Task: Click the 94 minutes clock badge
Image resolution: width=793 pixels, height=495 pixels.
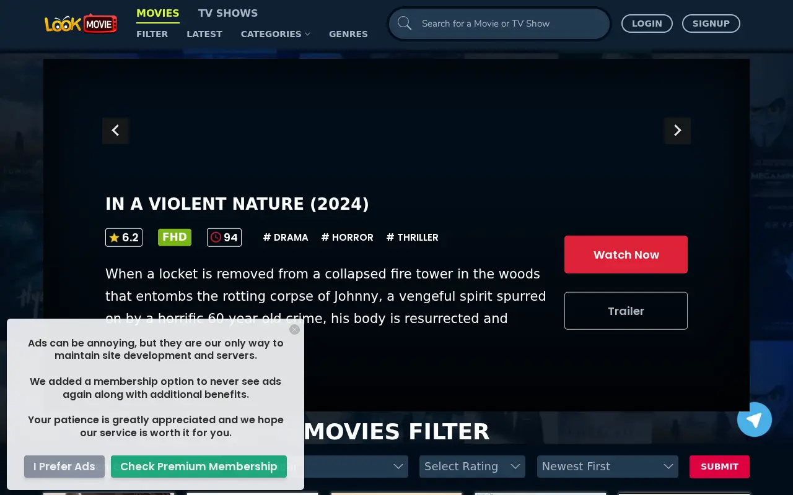Action: [x=224, y=238]
